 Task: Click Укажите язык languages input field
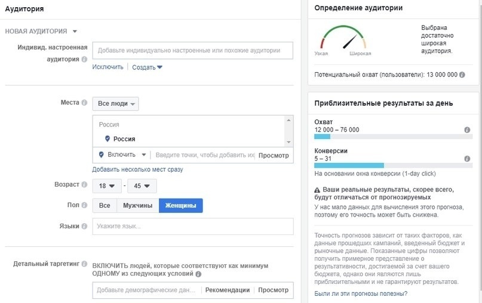pyautogui.click(x=193, y=227)
